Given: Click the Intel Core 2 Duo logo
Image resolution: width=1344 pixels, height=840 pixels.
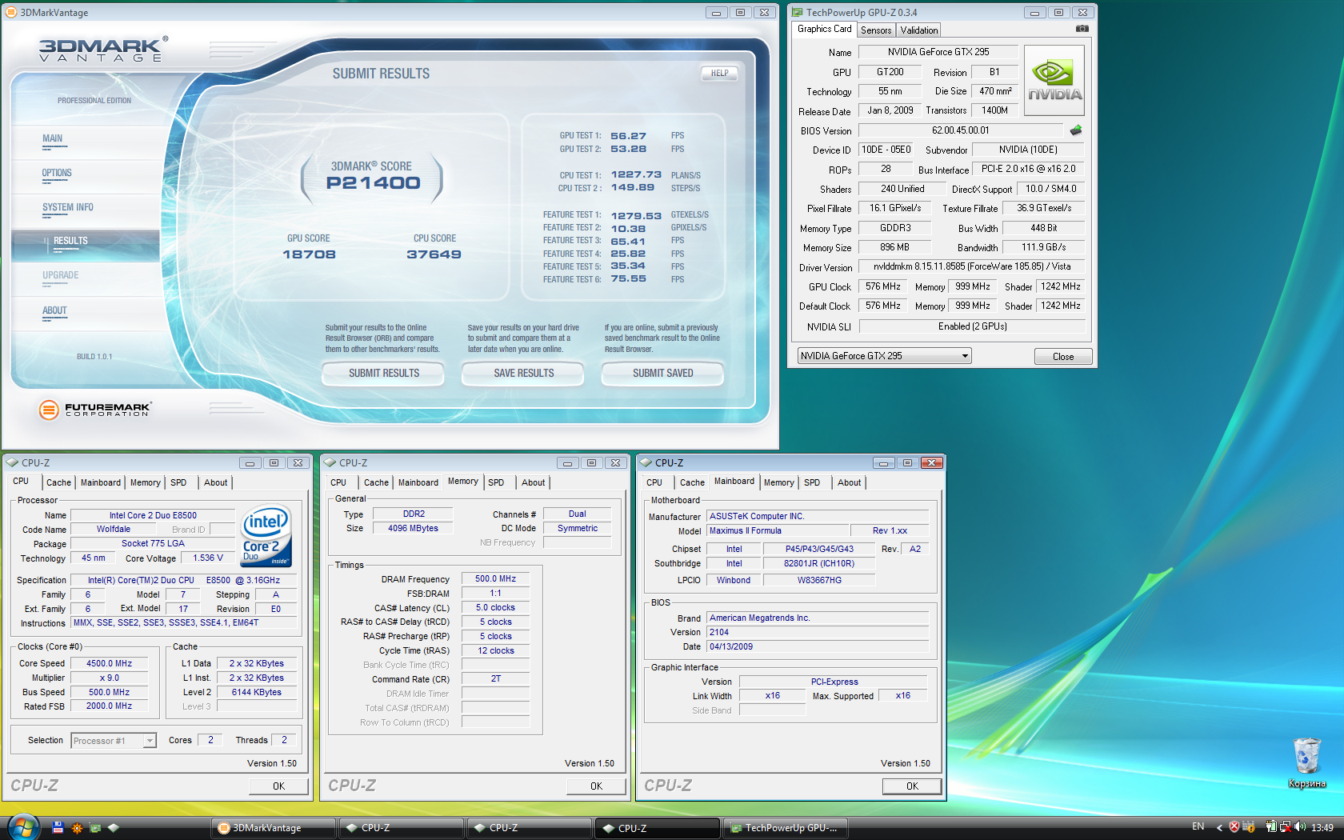Looking at the screenshot, I should click(266, 536).
